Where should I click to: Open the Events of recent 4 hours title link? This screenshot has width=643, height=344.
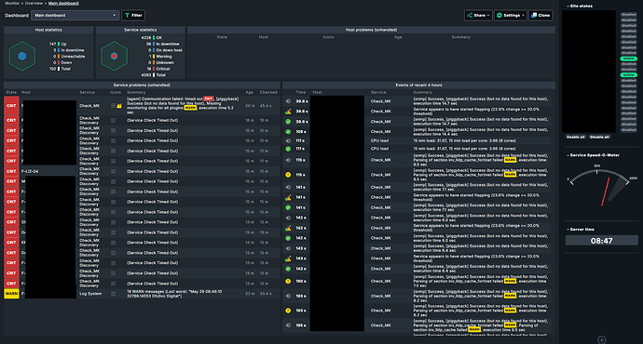[418, 86]
